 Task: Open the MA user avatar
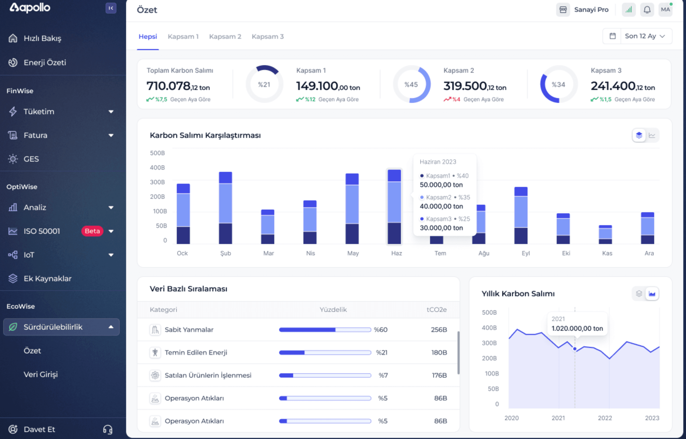coord(665,10)
